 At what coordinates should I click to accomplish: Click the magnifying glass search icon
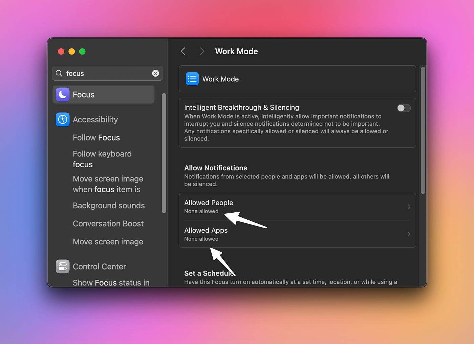[x=59, y=73]
